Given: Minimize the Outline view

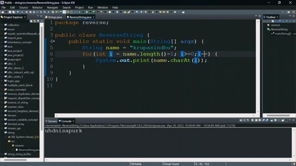Looking at the screenshot, I should pos(290,16).
